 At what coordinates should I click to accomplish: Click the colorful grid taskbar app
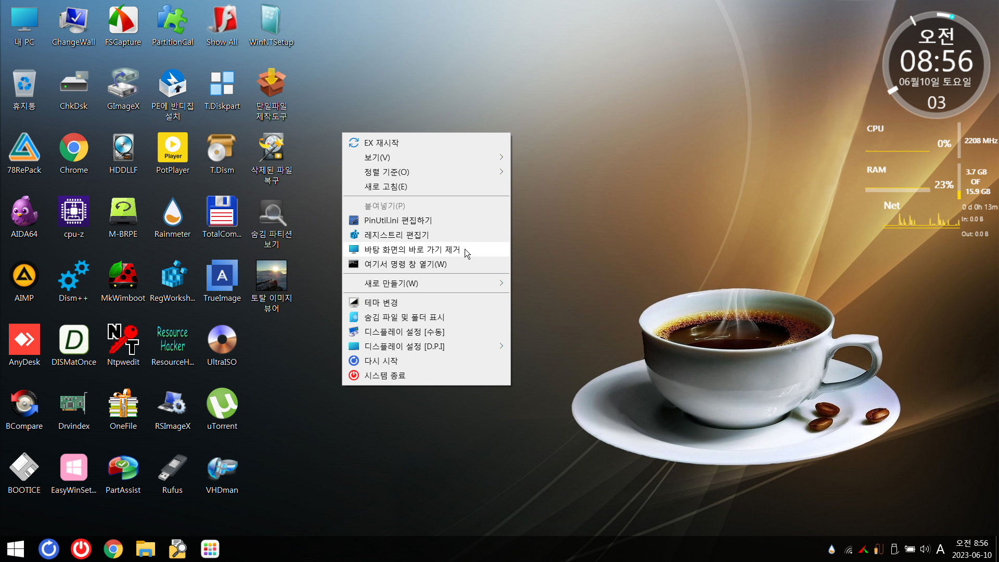pos(210,549)
